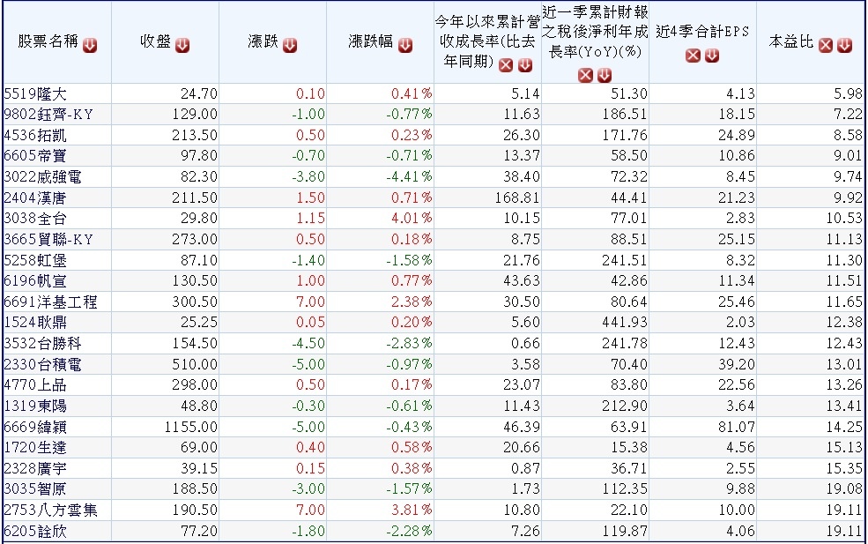Click the sort arrow next to 漲跌

coord(290,46)
